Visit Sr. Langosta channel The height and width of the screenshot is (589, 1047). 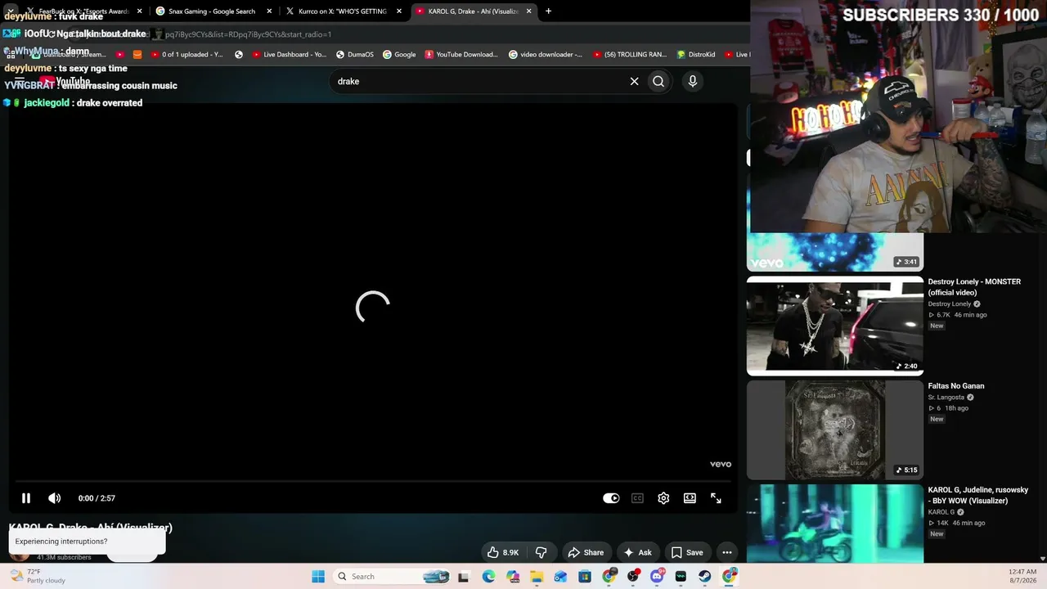pyautogui.click(x=946, y=398)
